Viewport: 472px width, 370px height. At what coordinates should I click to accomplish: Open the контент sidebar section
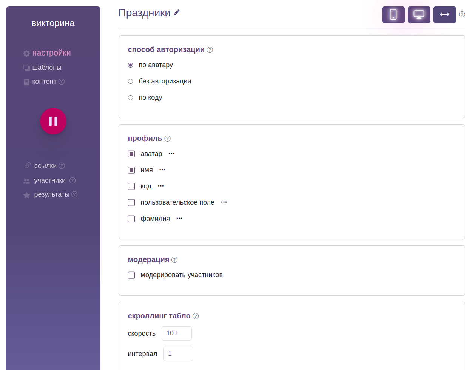coord(44,82)
